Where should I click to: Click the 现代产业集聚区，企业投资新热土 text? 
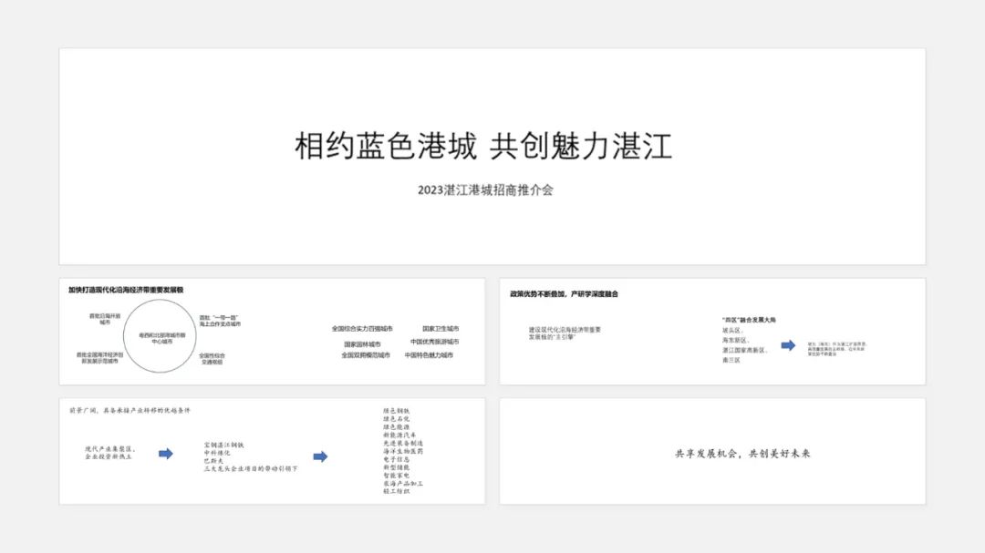point(110,453)
